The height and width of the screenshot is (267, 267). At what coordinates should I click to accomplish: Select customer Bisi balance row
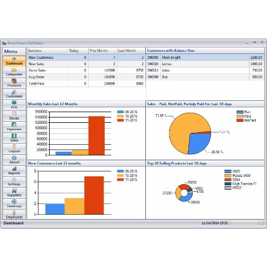[x=205, y=77]
